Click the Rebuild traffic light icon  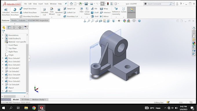coord(108,4)
